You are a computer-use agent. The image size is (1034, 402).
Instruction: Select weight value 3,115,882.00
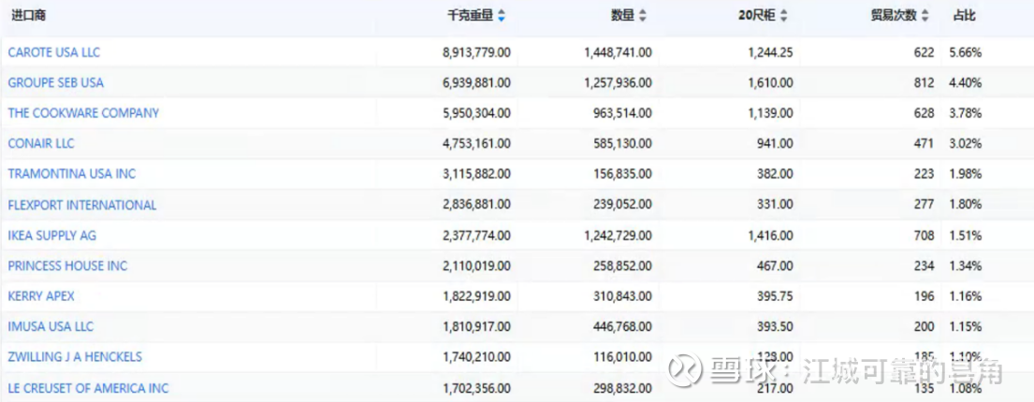point(476,174)
